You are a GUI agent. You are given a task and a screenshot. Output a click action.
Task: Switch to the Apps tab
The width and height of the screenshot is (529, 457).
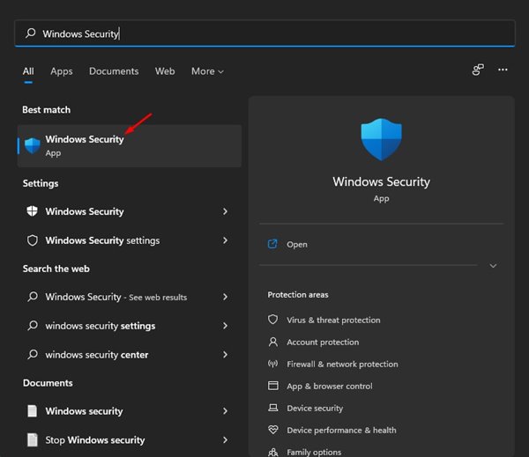(62, 71)
